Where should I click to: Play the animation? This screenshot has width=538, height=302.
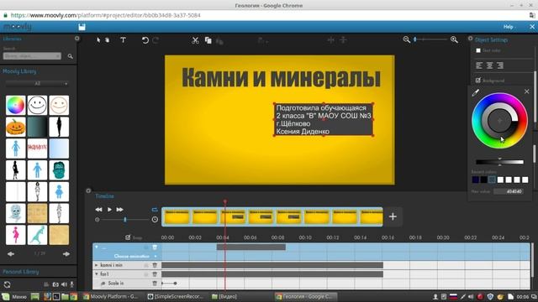point(109,209)
